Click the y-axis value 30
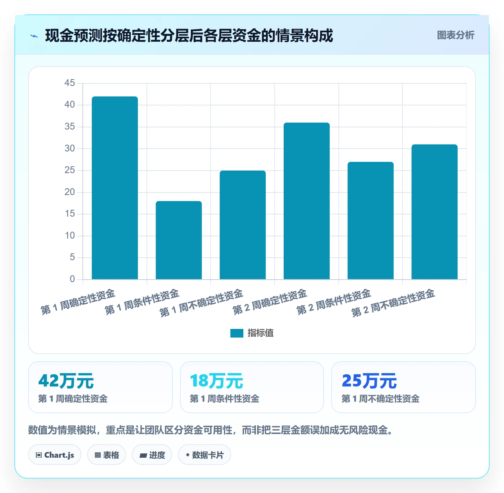Viewport: 504px width, 493px height. 69,148
